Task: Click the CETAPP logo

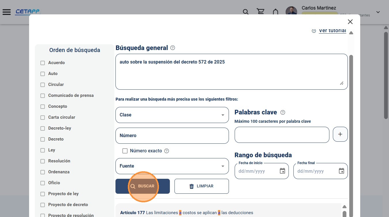Action: point(28,12)
